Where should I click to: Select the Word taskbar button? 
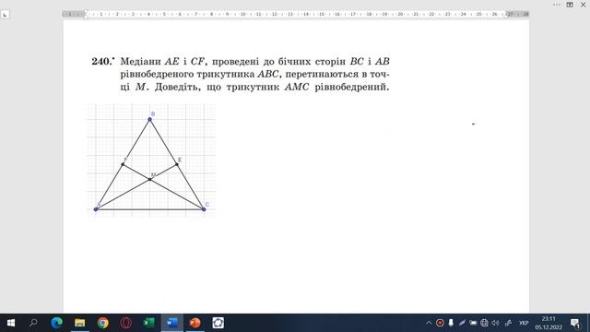pyautogui.click(x=172, y=323)
